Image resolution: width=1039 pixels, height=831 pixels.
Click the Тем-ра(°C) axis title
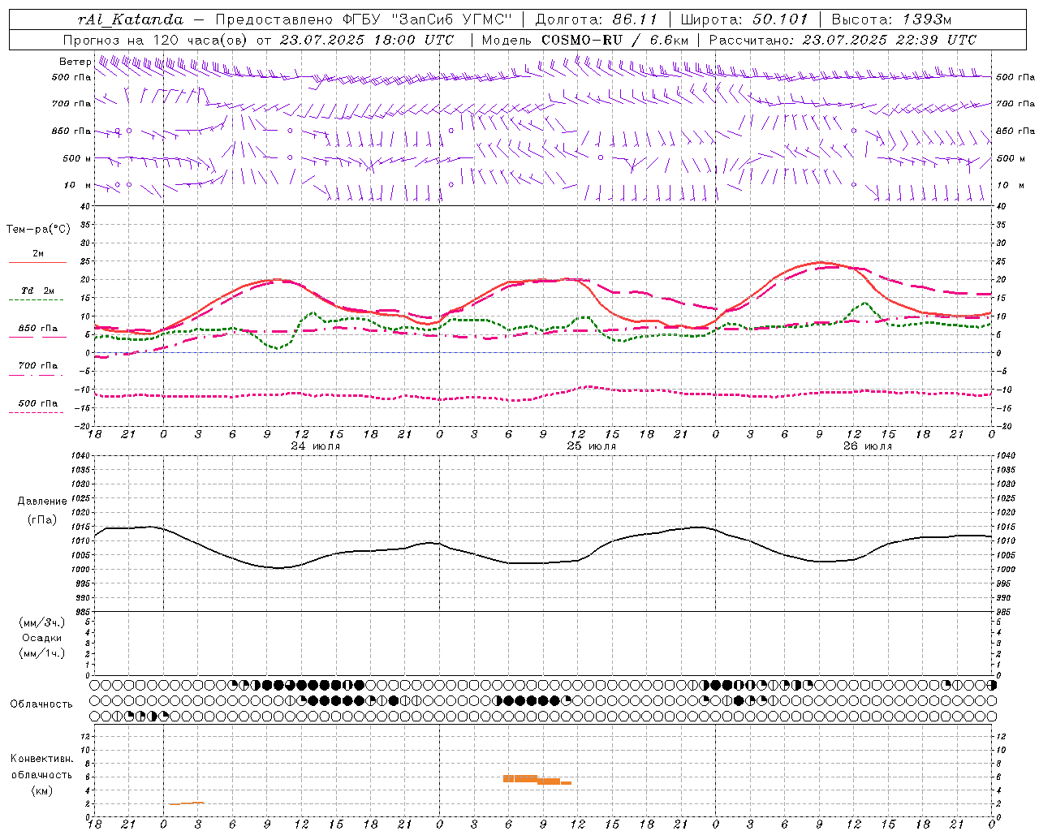(38, 230)
